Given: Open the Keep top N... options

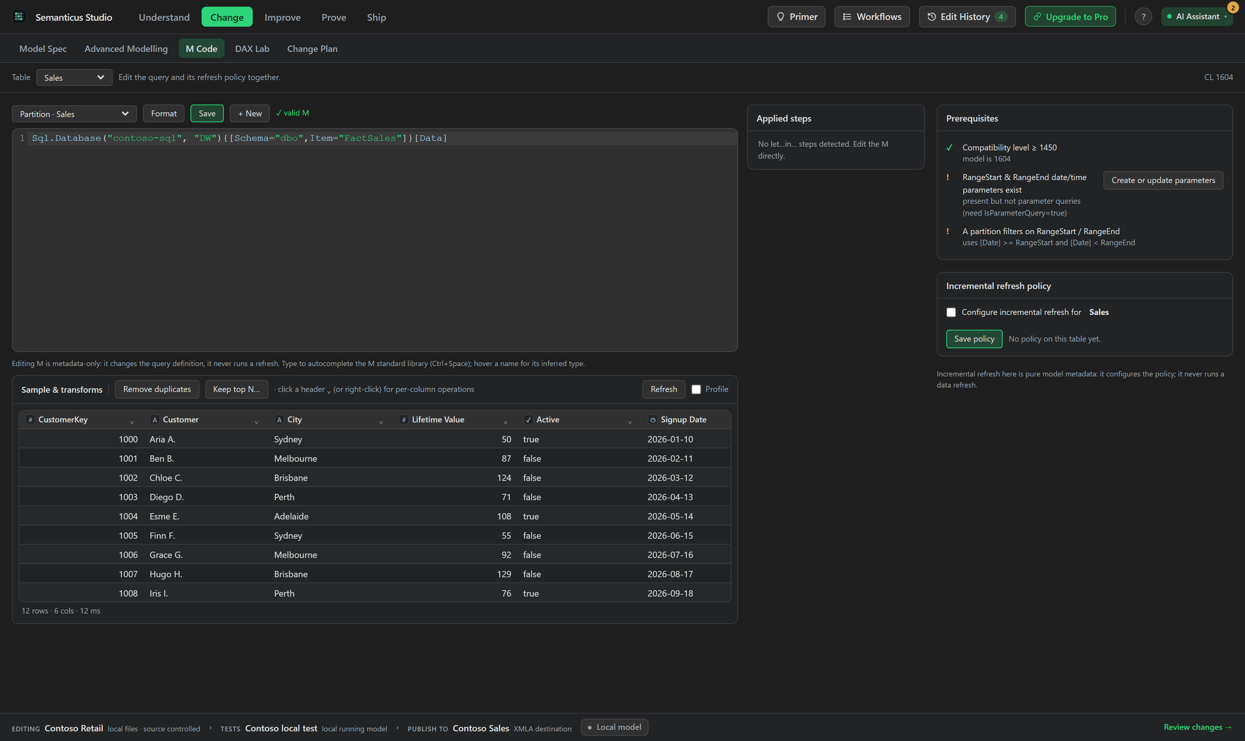Looking at the screenshot, I should tap(236, 389).
